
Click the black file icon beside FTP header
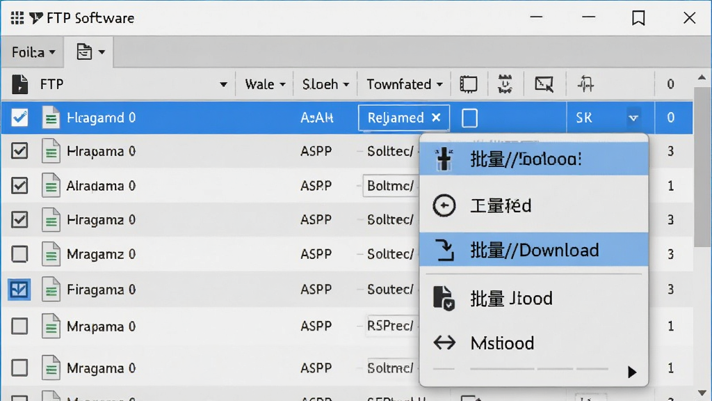pyautogui.click(x=19, y=84)
